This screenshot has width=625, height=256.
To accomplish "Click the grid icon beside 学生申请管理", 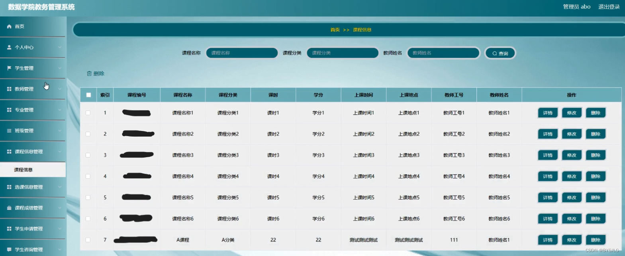I will click(9, 229).
